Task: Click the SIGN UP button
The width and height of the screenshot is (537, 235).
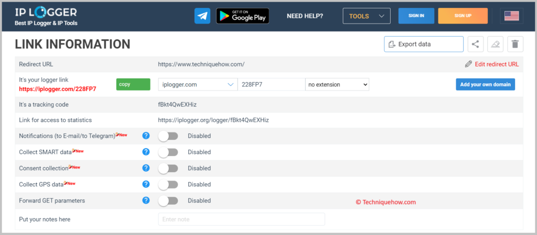Action: coord(463,16)
